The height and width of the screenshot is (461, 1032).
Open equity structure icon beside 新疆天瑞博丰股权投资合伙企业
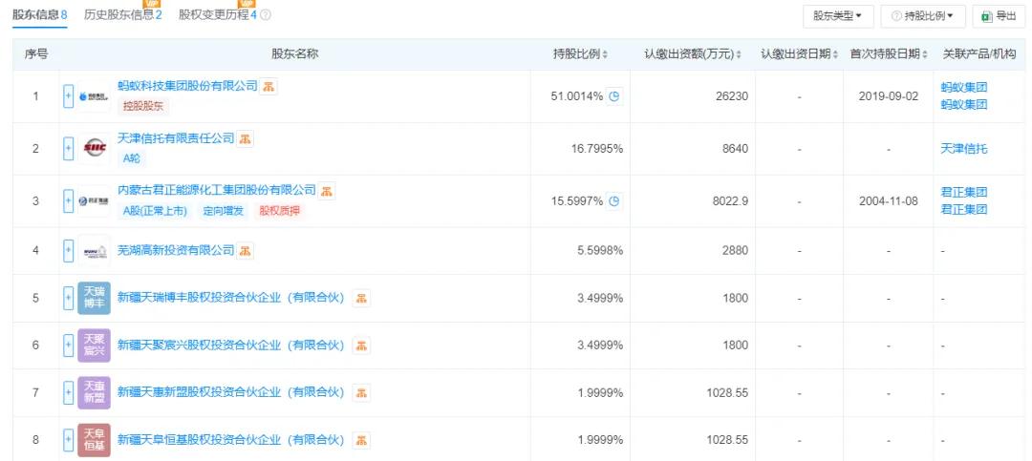360,298
